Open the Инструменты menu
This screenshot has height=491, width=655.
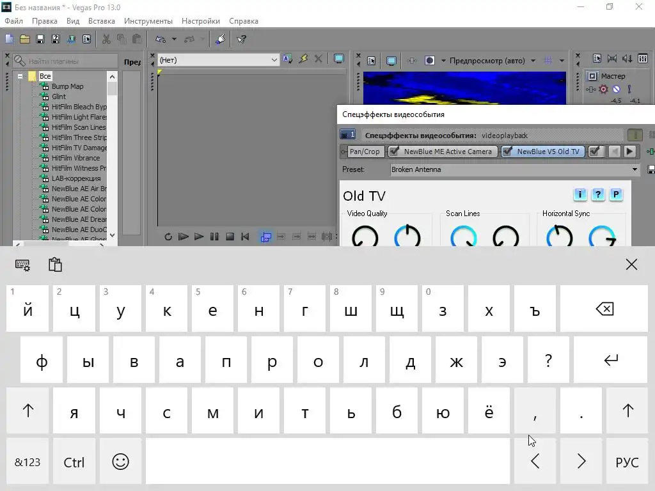[x=148, y=21]
